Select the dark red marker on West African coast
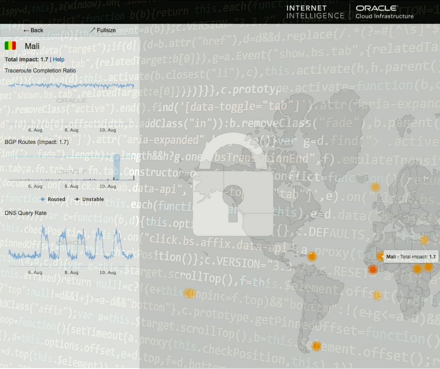Screen dimensions: 440x369 pos(373,270)
